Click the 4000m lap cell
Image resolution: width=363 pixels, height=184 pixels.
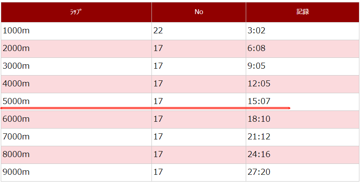(x=16, y=84)
